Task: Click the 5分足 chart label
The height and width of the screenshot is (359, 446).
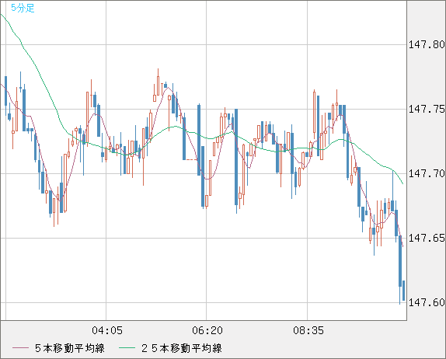Action: (23, 8)
